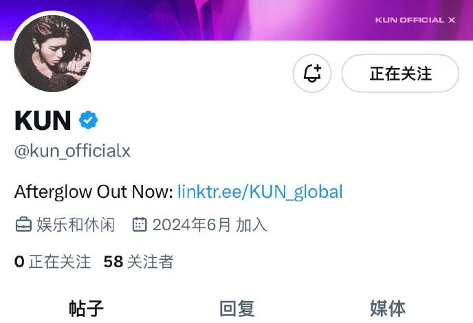The width and height of the screenshot is (473, 323).
Task: Click the 2024年6月 加入 join date
Action: pos(210,225)
